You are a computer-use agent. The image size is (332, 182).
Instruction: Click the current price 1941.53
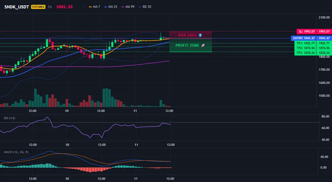(x=64, y=7)
